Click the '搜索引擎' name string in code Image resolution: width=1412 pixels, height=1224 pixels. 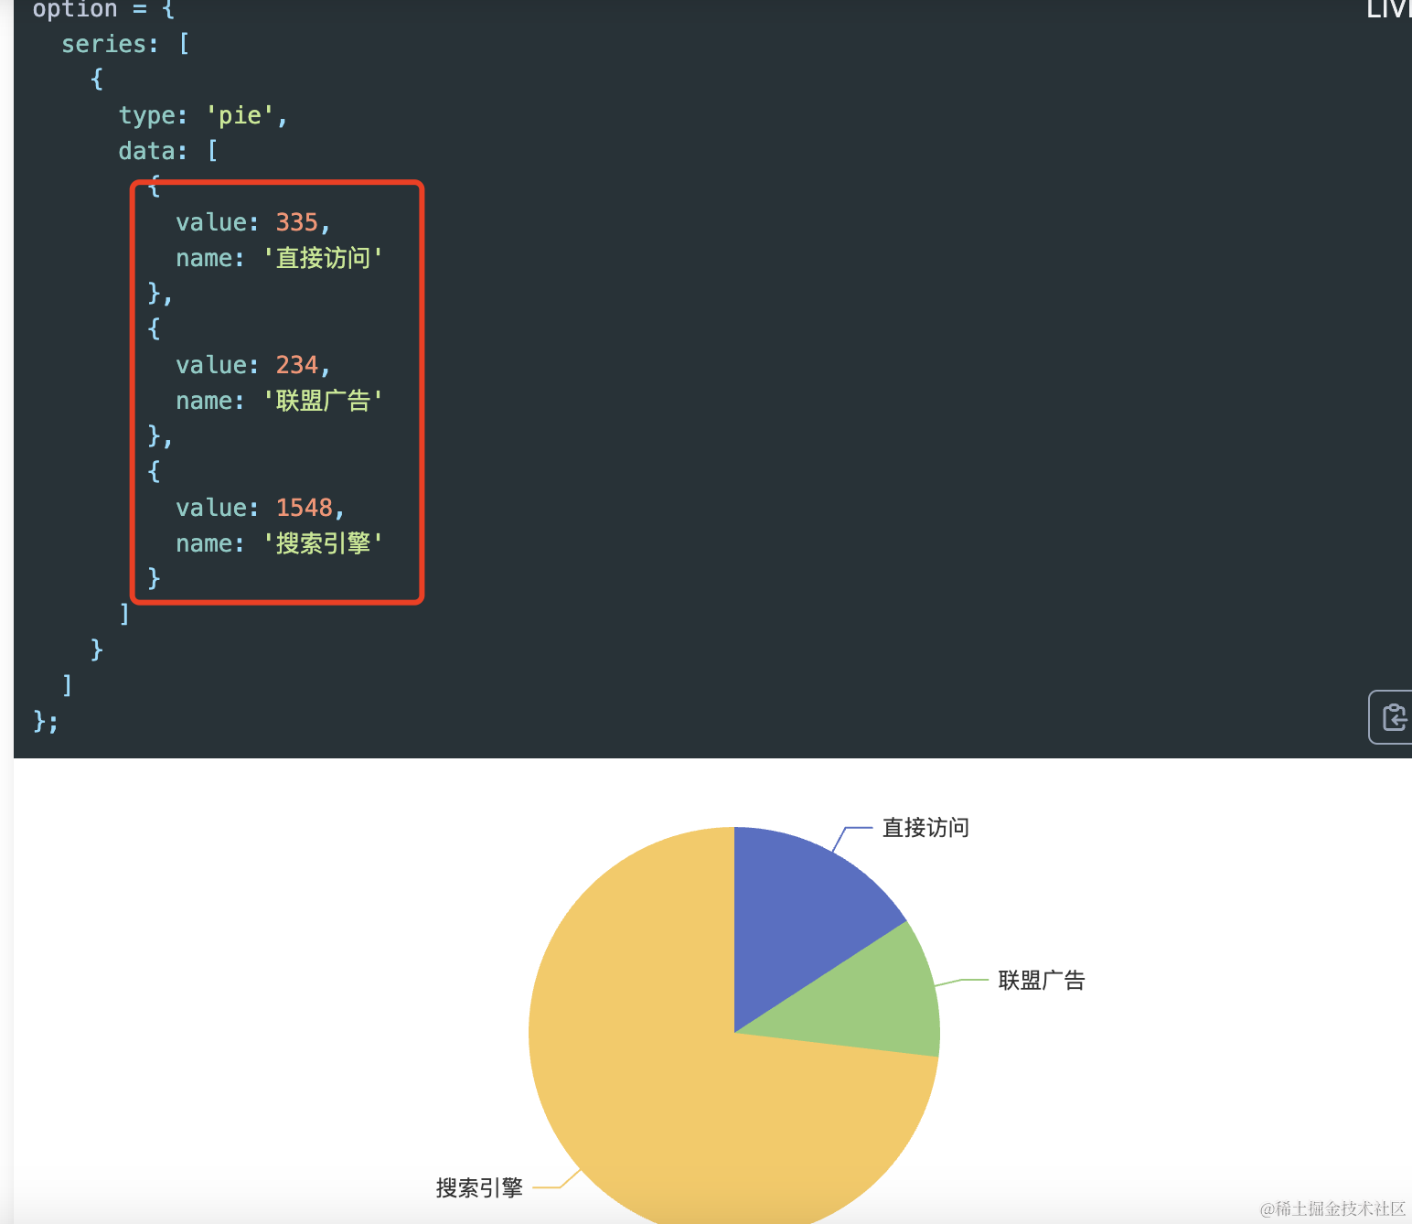coord(323,543)
